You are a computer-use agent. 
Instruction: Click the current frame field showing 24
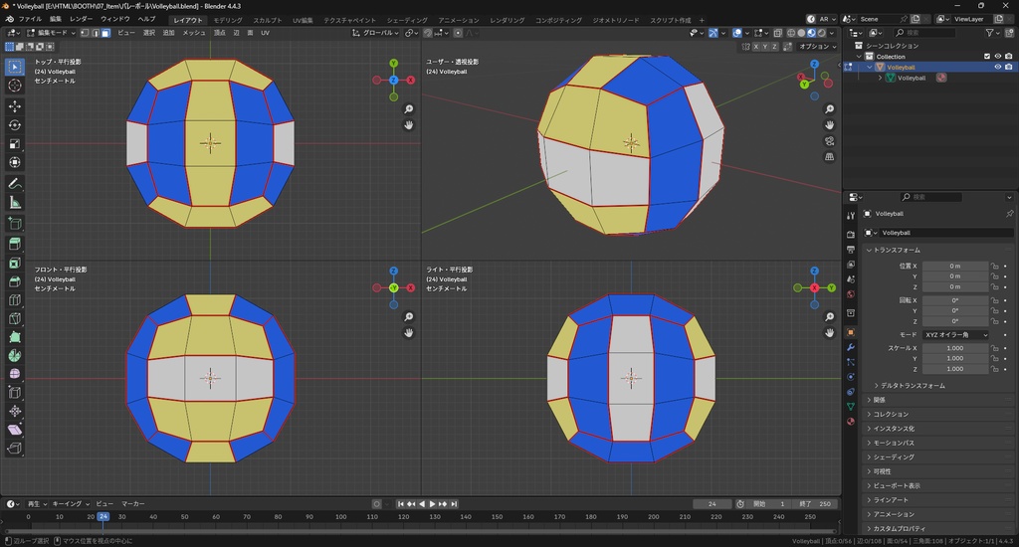[713, 504]
